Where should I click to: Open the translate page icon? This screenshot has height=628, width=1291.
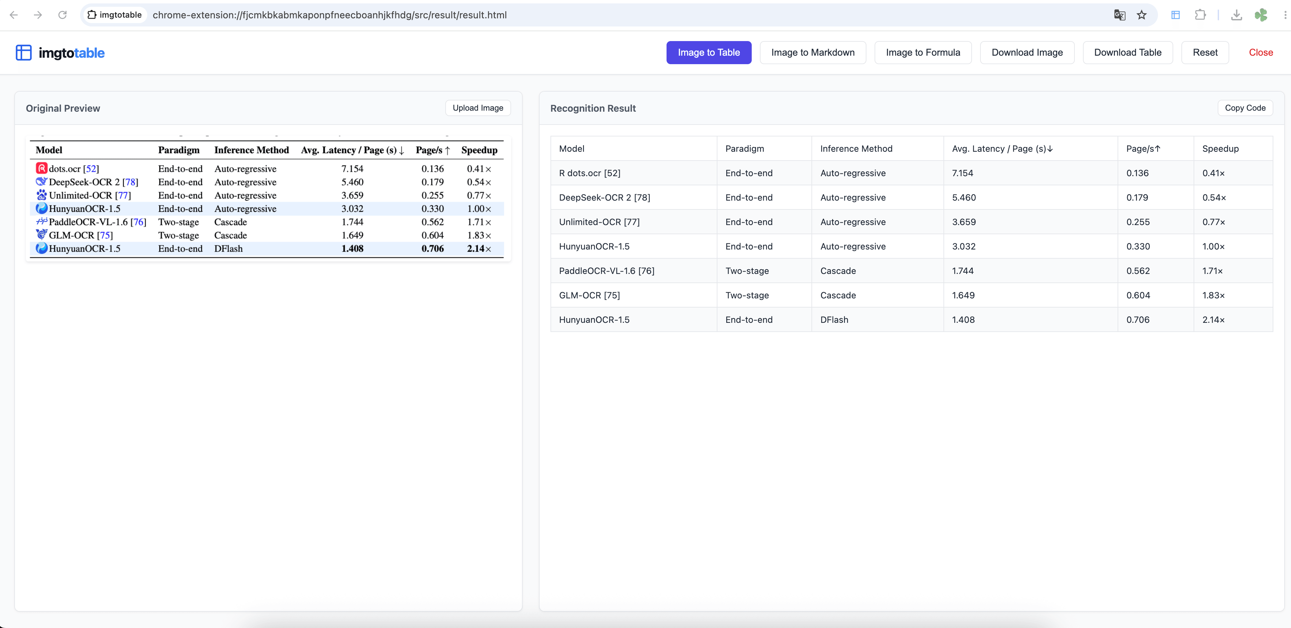pyautogui.click(x=1120, y=15)
